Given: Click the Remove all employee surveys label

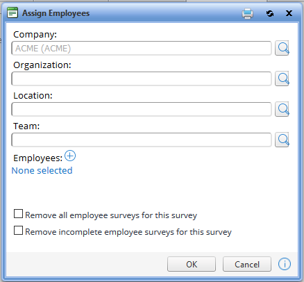Looking at the screenshot, I should [111, 215].
